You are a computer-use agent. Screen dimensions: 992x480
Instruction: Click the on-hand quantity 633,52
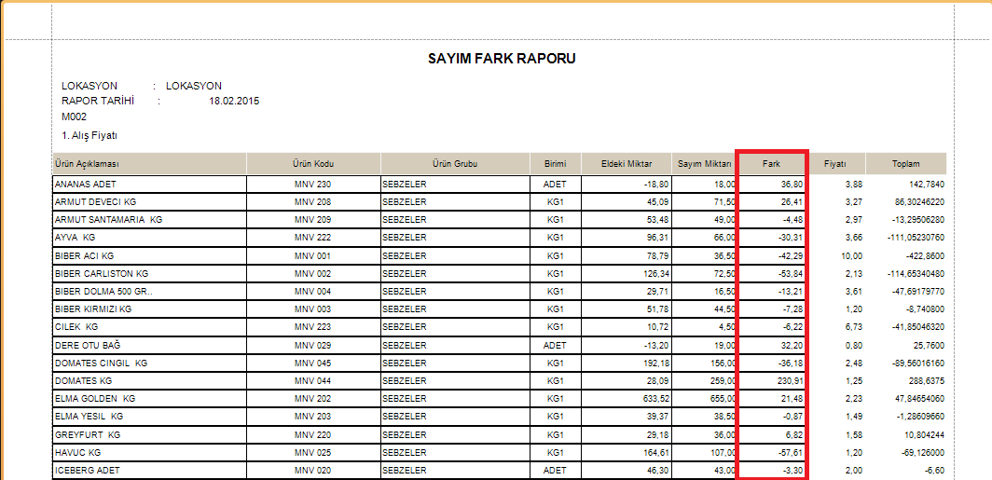(x=655, y=399)
